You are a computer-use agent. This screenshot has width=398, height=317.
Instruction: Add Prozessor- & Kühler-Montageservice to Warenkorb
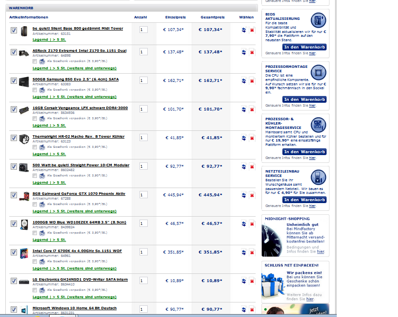click(x=304, y=152)
